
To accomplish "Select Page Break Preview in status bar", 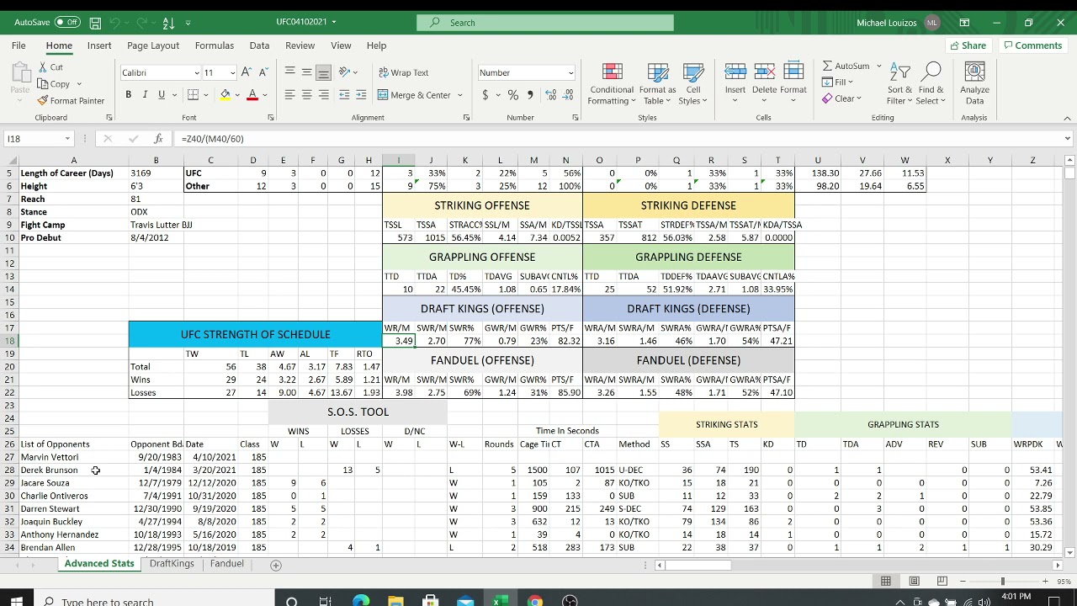I will 942,581.
